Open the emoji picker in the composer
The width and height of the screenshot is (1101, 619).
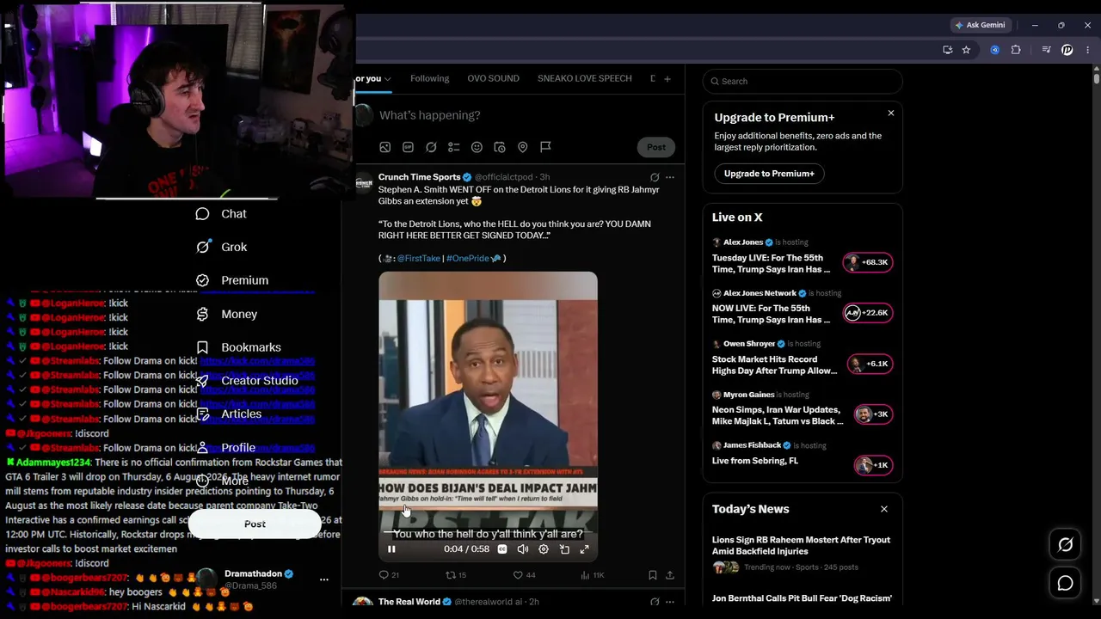[477, 147]
